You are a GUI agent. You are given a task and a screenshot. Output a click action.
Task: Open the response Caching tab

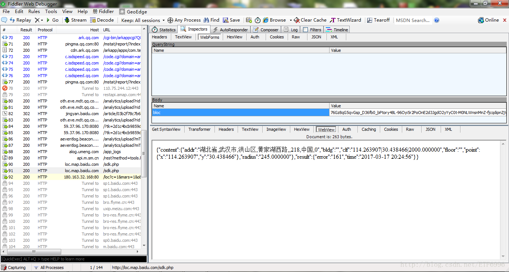click(x=369, y=129)
